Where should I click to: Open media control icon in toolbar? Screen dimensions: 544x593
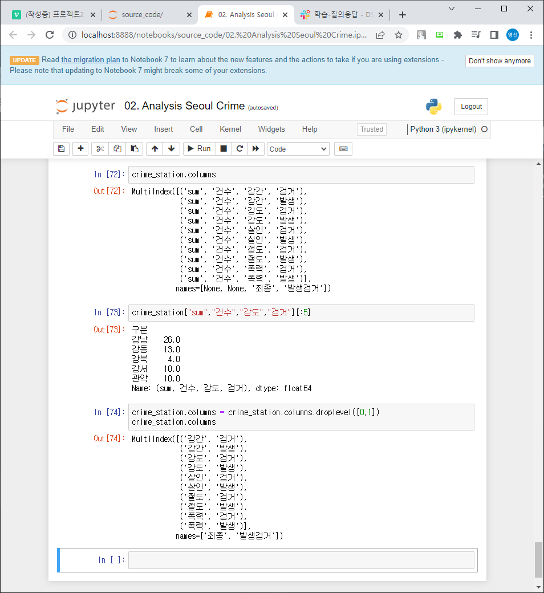tap(476, 35)
